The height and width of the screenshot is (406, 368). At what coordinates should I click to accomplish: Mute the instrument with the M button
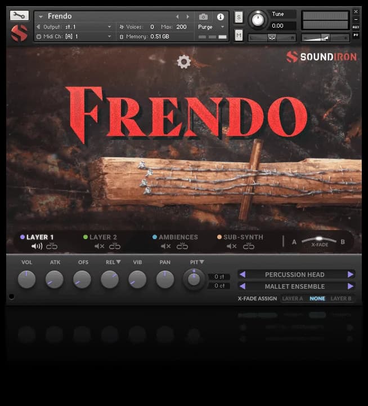pos(239,35)
